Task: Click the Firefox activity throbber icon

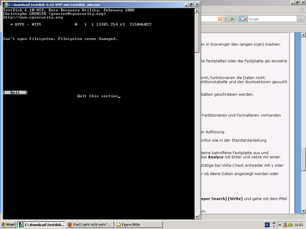Action: click(302, 9)
